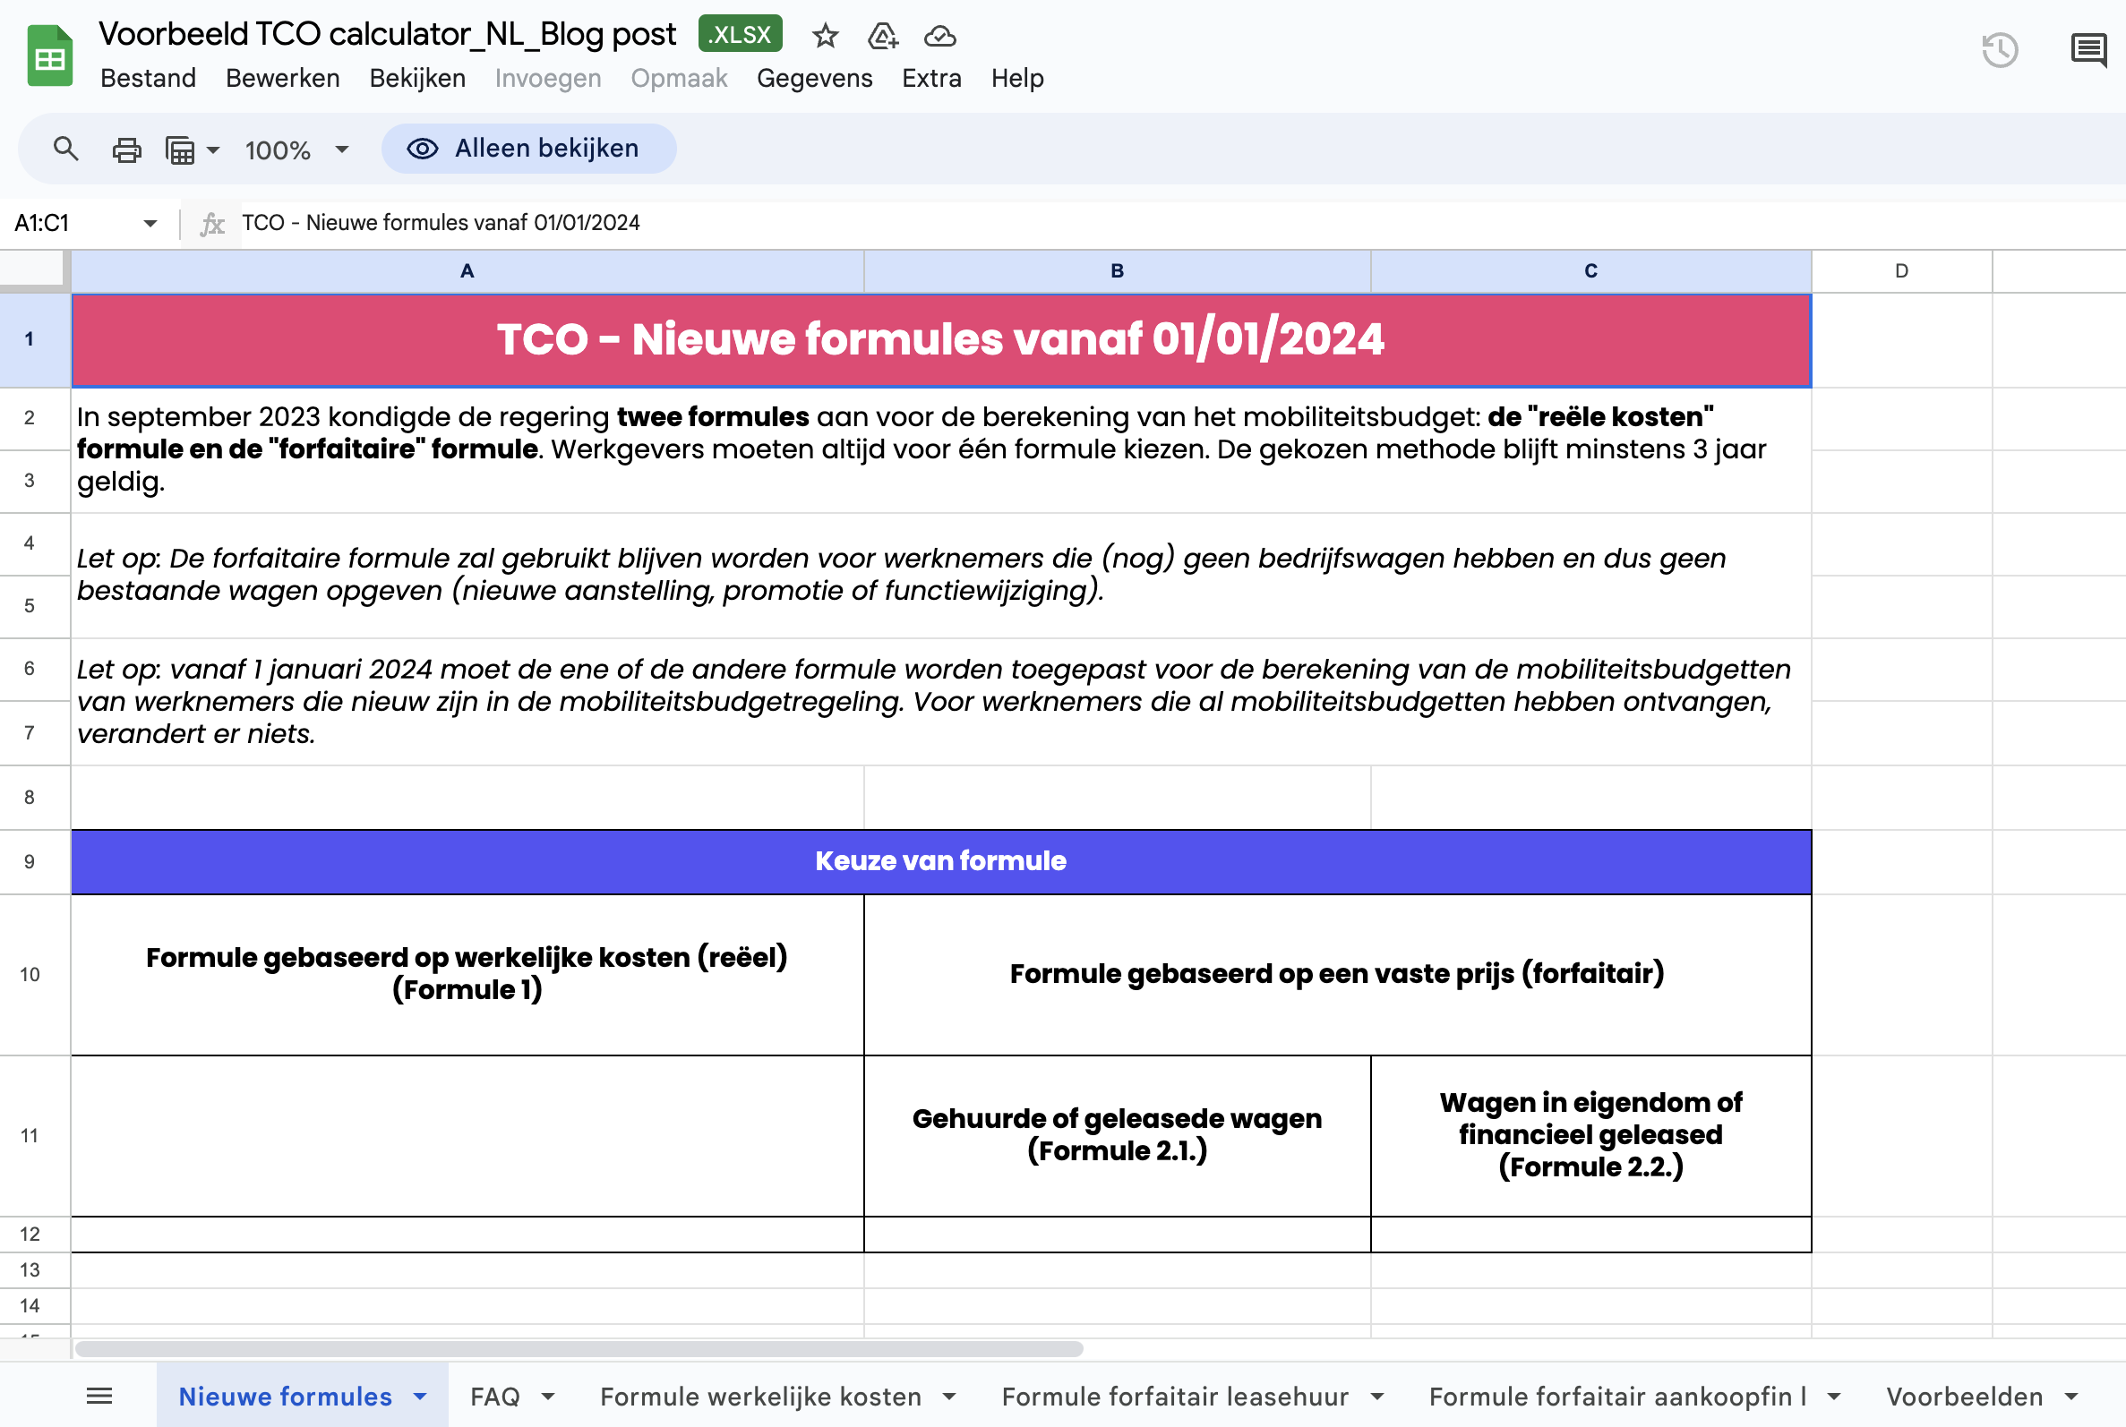This screenshot has height=1427, width=2126.
Task: Expand the name box dropdown arrow
Action: (150, 223)
